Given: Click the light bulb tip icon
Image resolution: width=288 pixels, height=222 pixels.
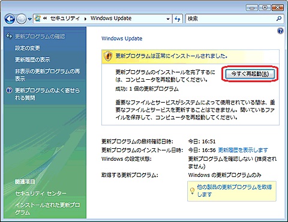Looking at the screenshot, I should tap(192, 191).
